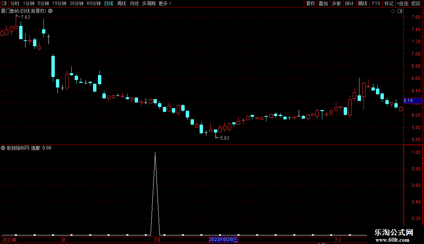
Task: Click the 返回 back button
Action: tap(416, 3)
